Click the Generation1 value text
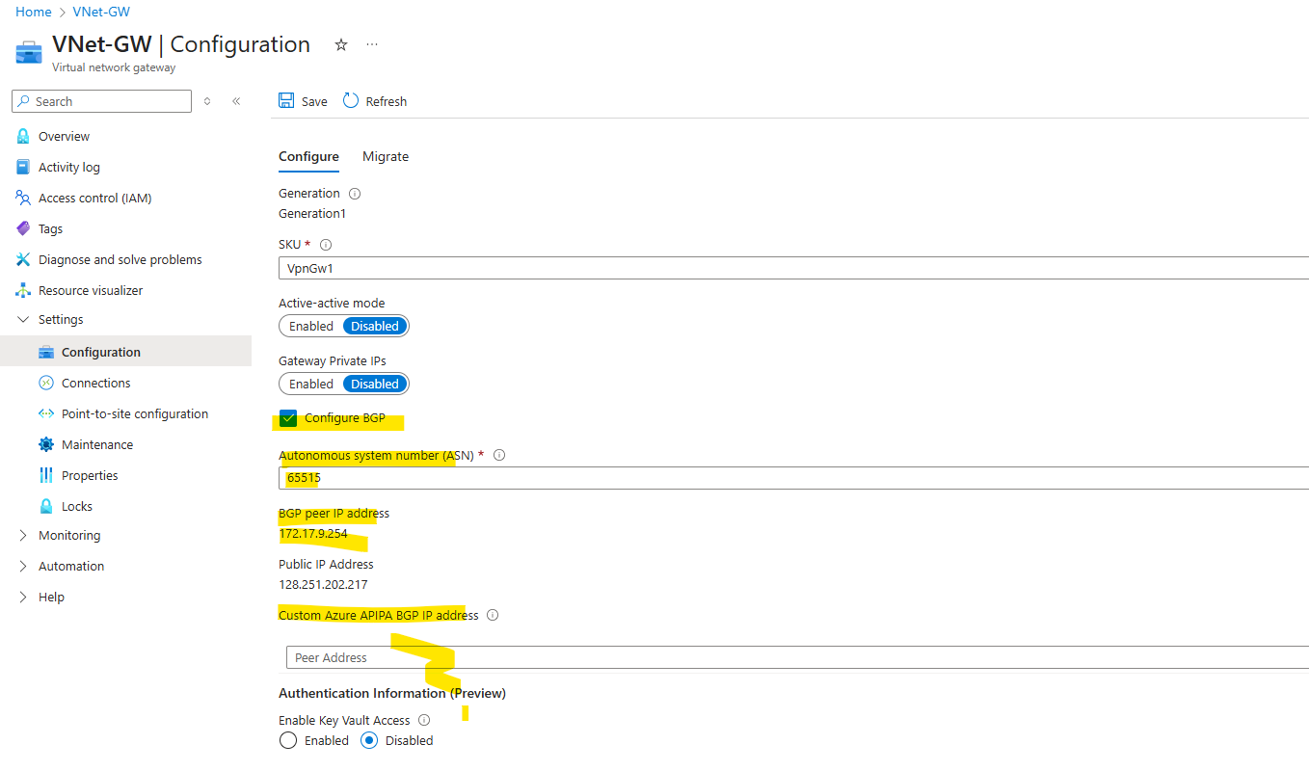The image size is (1309, 771). click(x=312, y=214)
